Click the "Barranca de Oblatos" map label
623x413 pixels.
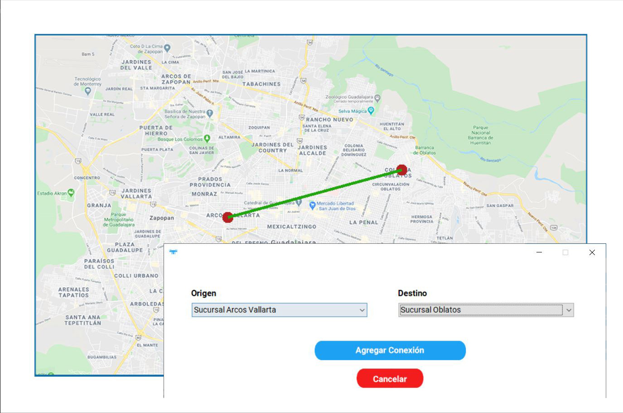click(x=425, y=150)
